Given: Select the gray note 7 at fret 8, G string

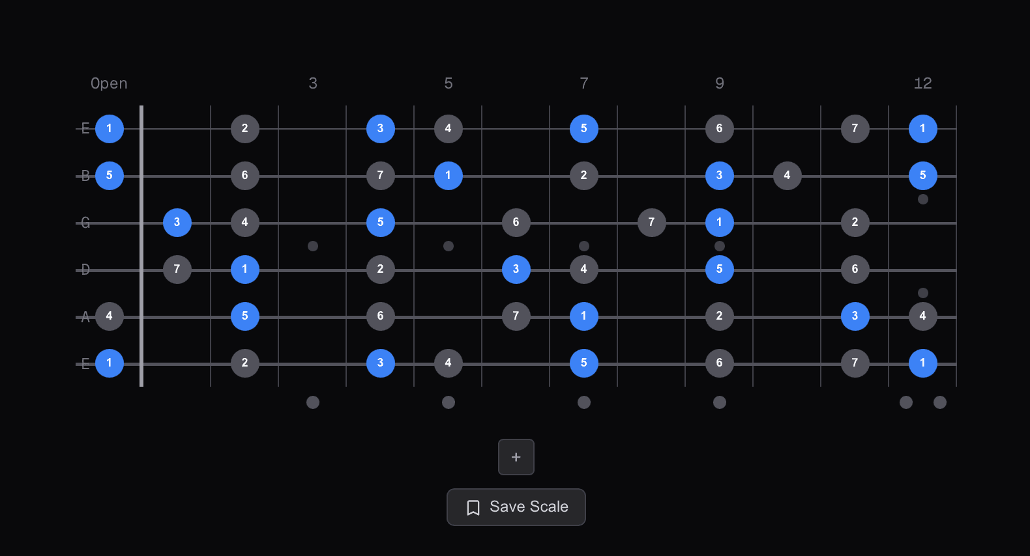Looking at the screenshot, I should 652,222.
